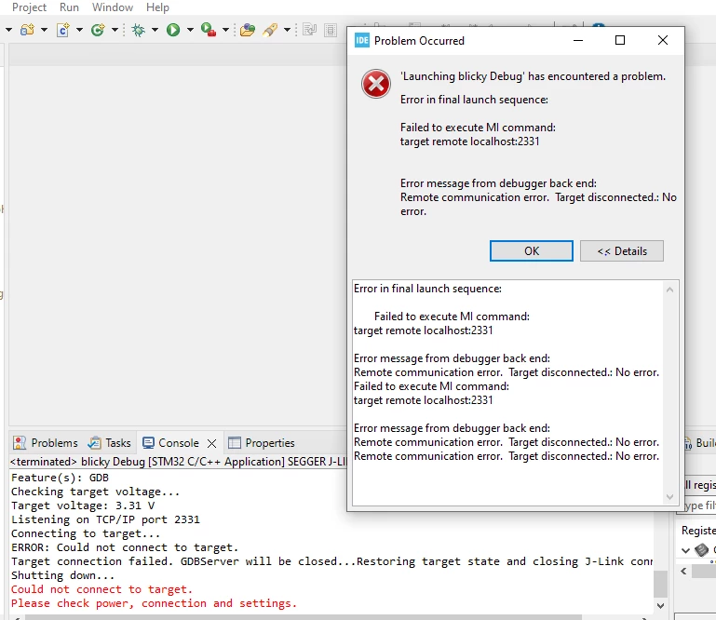This screenshot has height=620, width=716.
Task: Click the 'Feature(s): GDB' console line
Action: pos(60,478)
